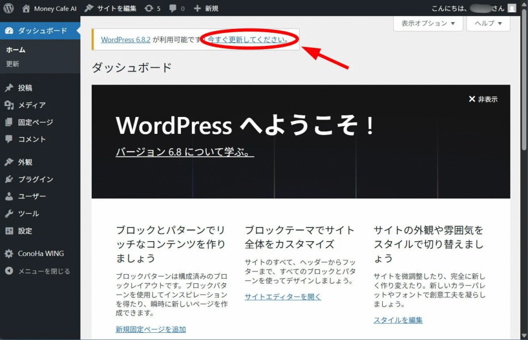Screen dimensions: 528x340
Task: Click 非表示 to hide welcome panel
Action: (x=488, y=99)
